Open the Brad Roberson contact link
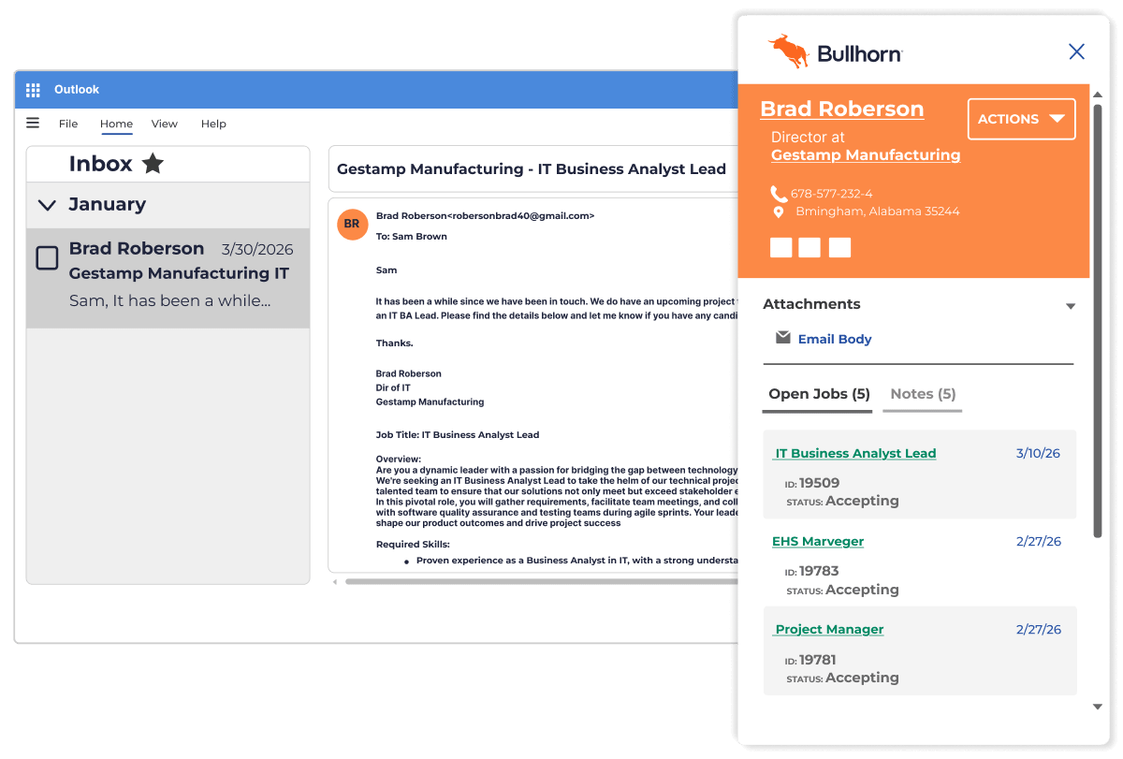Viewport: 1123px width, 759px height. (841, 109)
